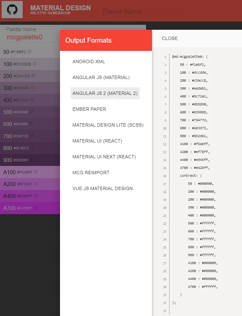Click code line 'A100 : #f5abff,'
Viewport: 242px width, 316px height.
(195, 144)
